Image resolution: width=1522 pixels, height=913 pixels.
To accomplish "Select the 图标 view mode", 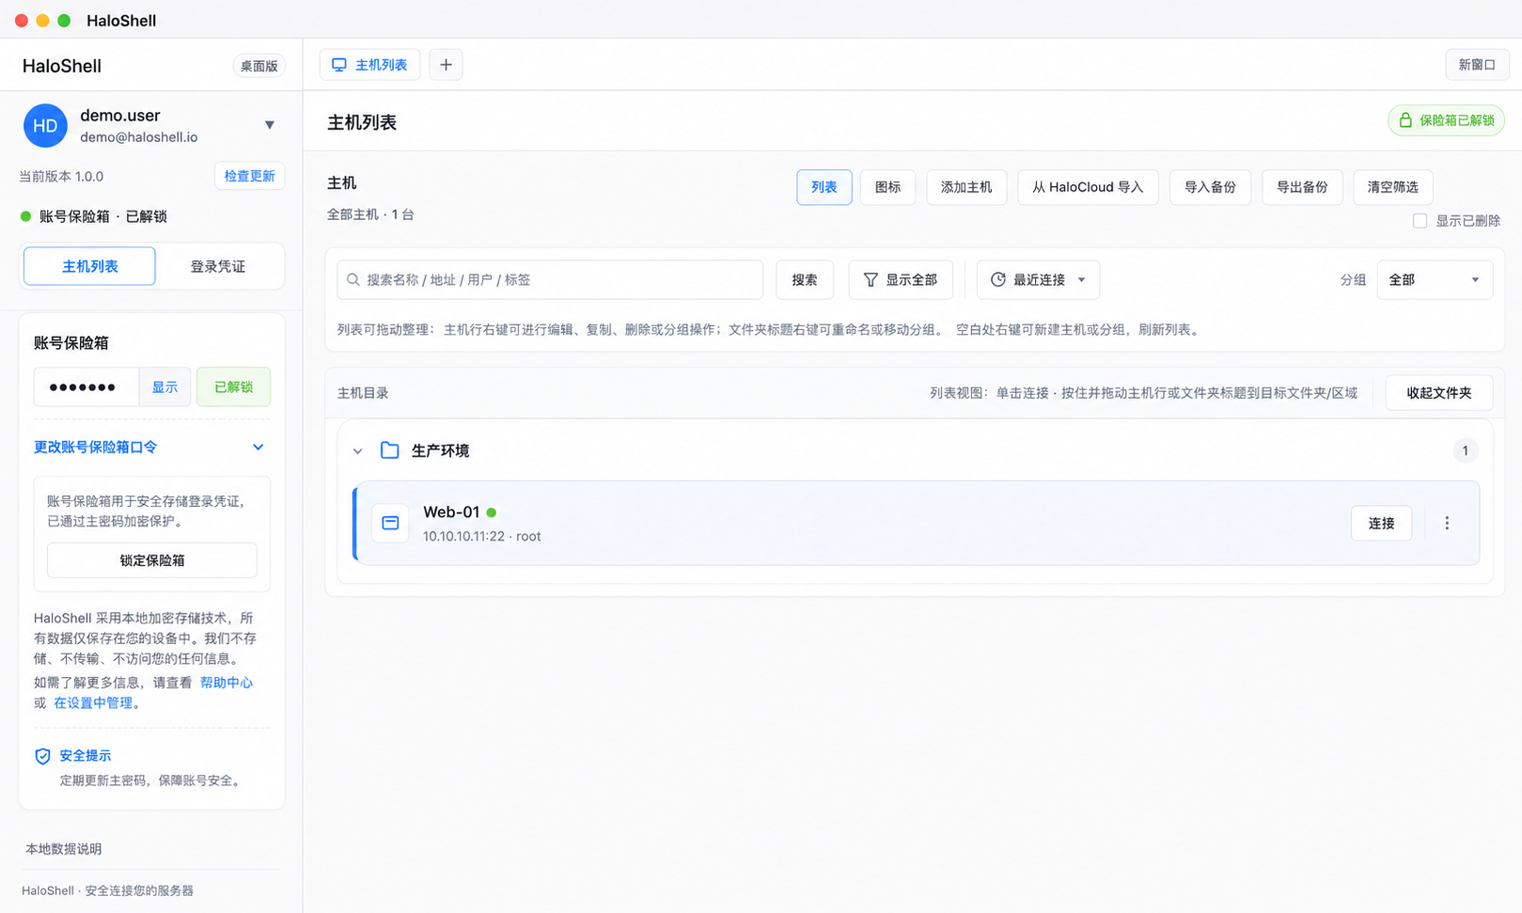I will (887, 187).
